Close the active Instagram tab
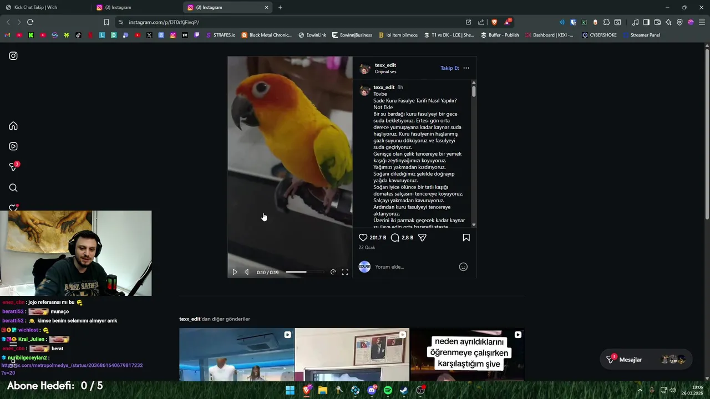710x399 pixels. 266,7
